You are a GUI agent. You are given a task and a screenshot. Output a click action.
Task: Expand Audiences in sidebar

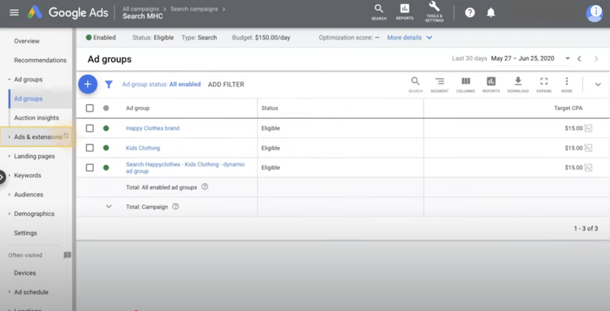click(x=9, y=194)
